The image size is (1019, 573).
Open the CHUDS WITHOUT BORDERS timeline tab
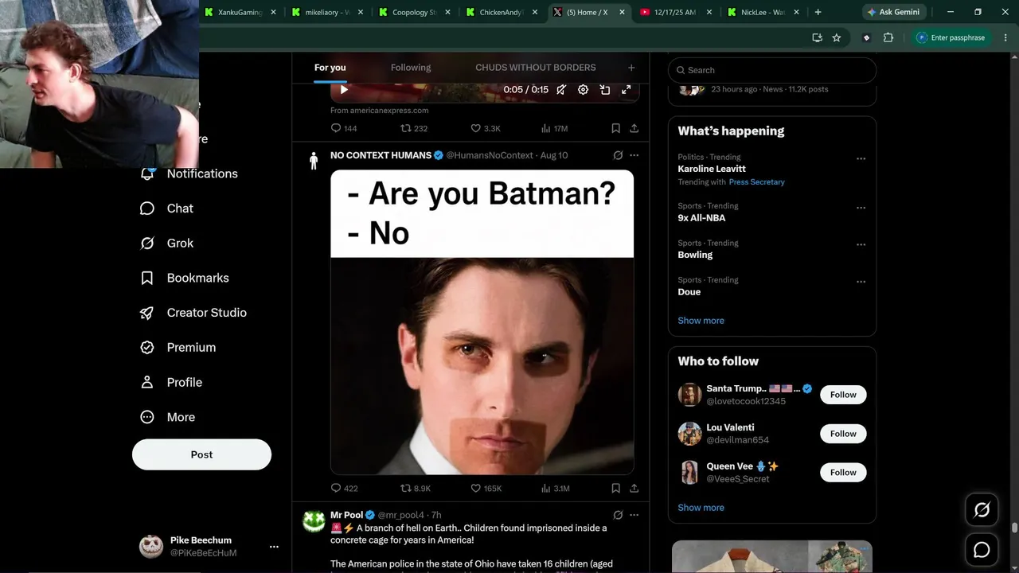click(x=536, y=68)
